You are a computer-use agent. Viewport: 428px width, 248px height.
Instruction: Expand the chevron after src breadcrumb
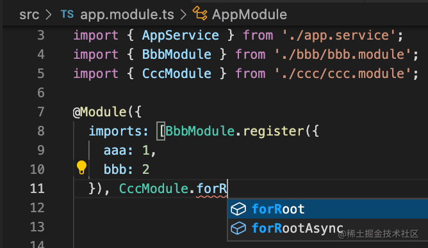pos(49,15)
